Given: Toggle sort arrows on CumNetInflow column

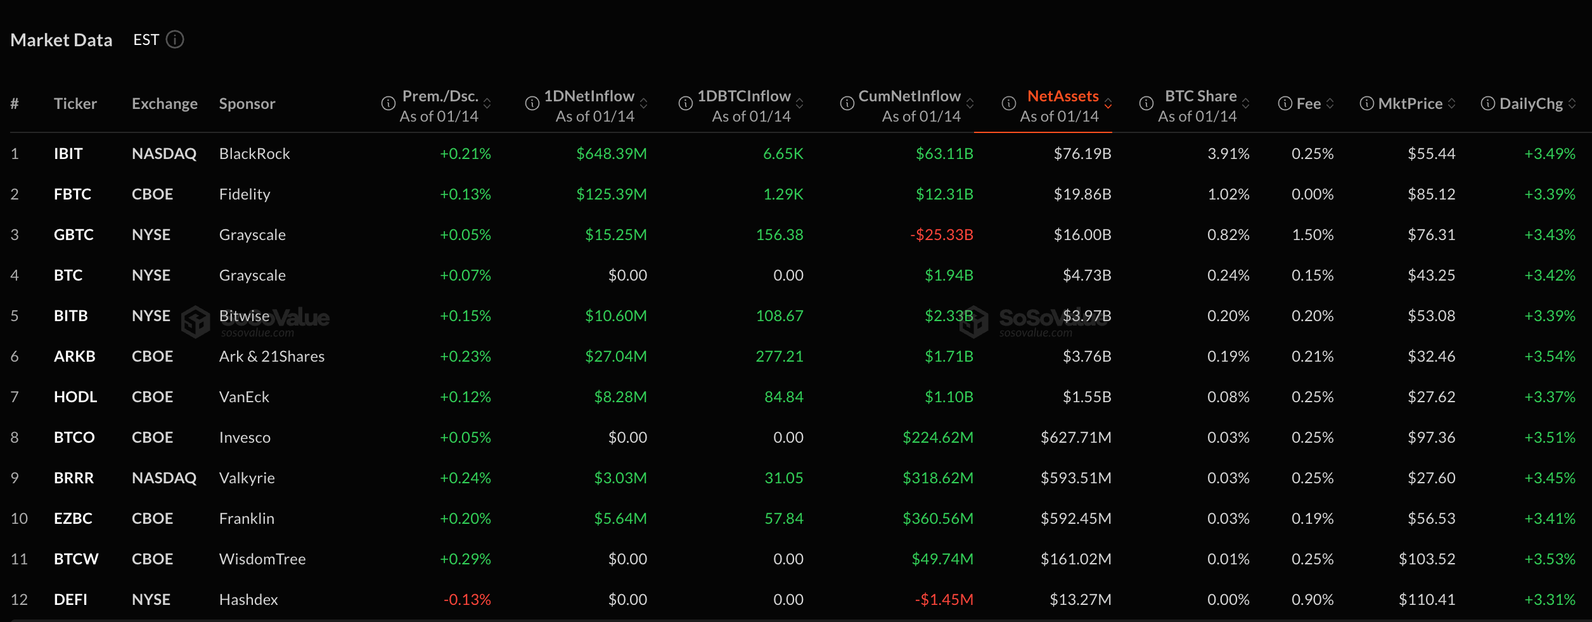Looking at the screenshot, I should (x=970, y=104).
